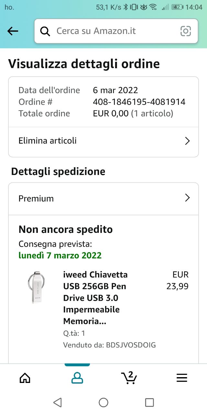Tap the Premium shipping row label
This screenshot has height=414, width=207.
(36, 198)
